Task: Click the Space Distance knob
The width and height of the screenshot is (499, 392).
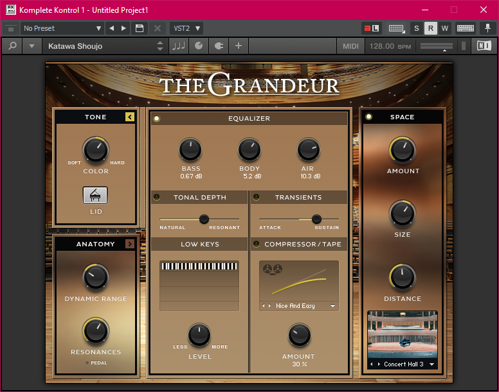Action: (403, 277)
